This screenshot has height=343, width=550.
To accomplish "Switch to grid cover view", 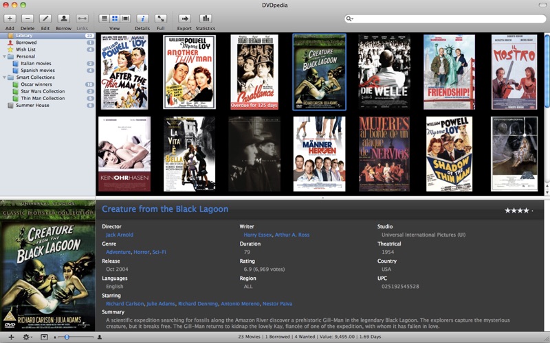I will (115, 19).
